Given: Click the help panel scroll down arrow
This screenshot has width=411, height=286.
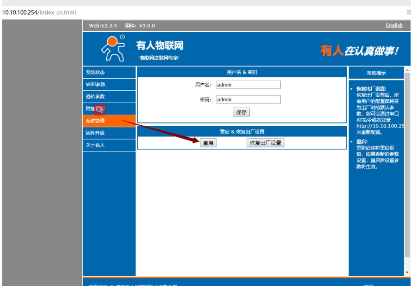Looking at the screenshot, I should pyautogui.click(x=407, y=272).
